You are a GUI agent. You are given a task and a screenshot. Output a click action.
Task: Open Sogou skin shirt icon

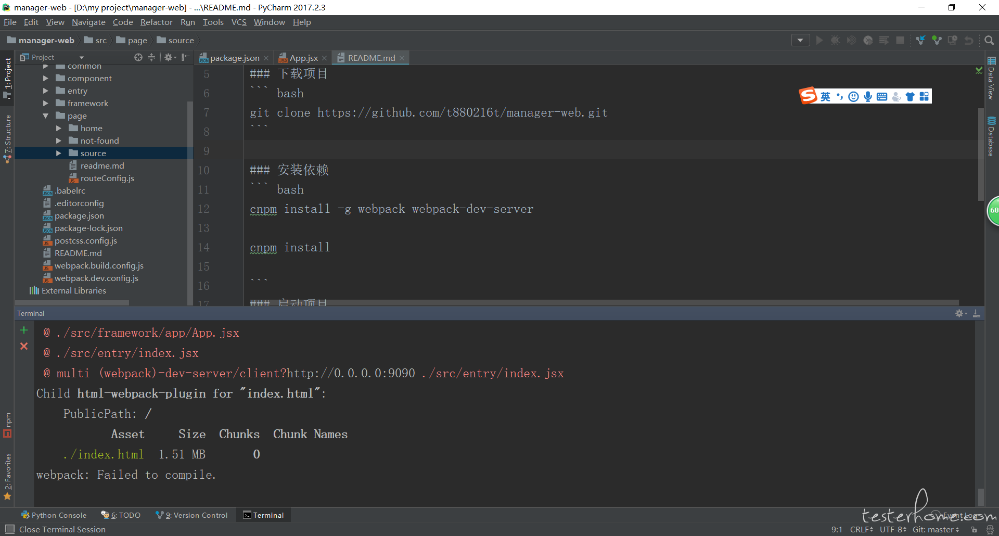[x=910, y=97]
